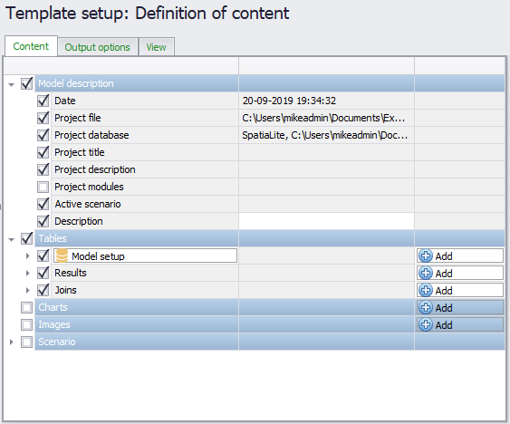The height and width of the screenshot is (424, 510).
Task: Click Add text in Images row
Action: coord(444,325)
